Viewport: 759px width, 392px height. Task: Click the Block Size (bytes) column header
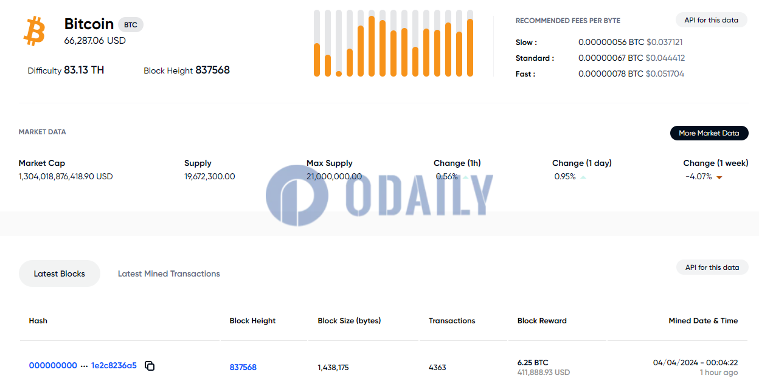tap(349, 320)
